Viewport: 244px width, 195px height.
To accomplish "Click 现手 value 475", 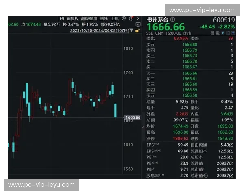I will (x=185, y=108).
